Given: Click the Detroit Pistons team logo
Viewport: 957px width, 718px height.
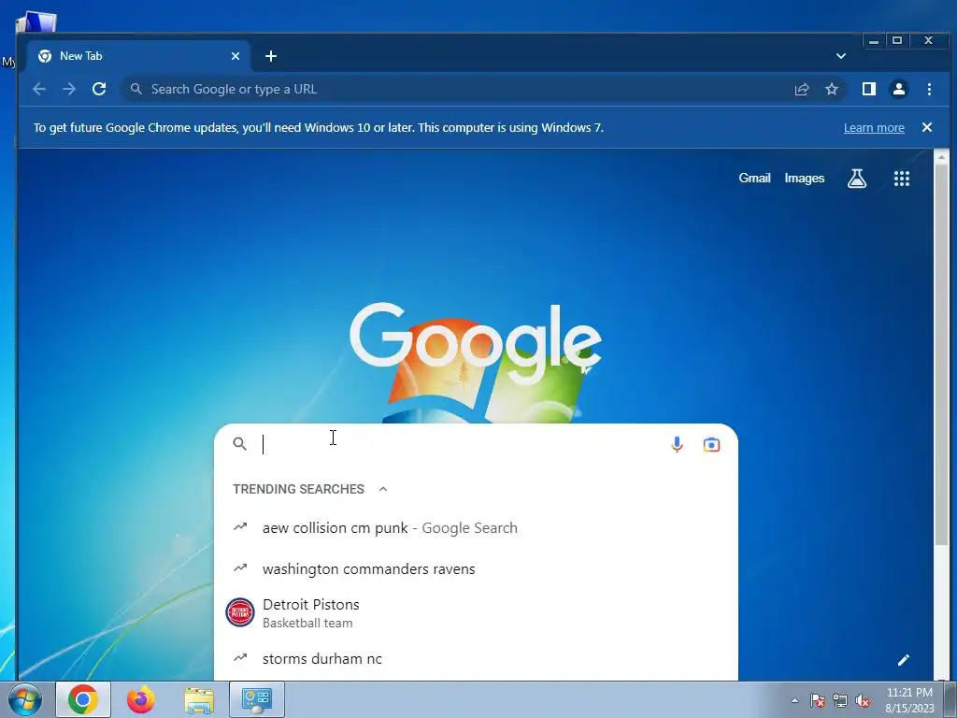Looking at the screenshot, I should point(240,612).
